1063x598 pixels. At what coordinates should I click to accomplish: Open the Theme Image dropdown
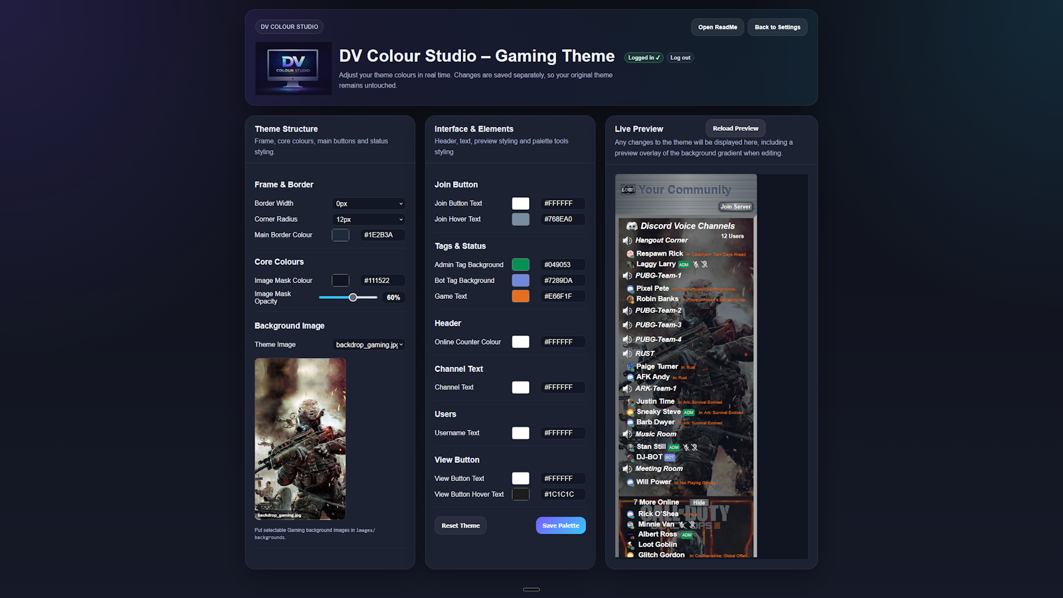click(x=369, y=345)
